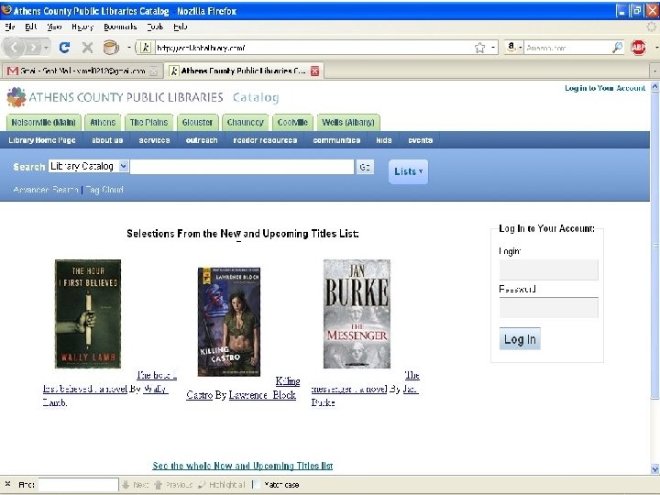This screenshot has width=660, height=495.
Task: Go to Library Home Page nav item
Action: [42, 140]
